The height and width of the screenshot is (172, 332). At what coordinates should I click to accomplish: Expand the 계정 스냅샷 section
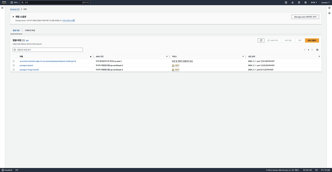(x=13, y=17)
